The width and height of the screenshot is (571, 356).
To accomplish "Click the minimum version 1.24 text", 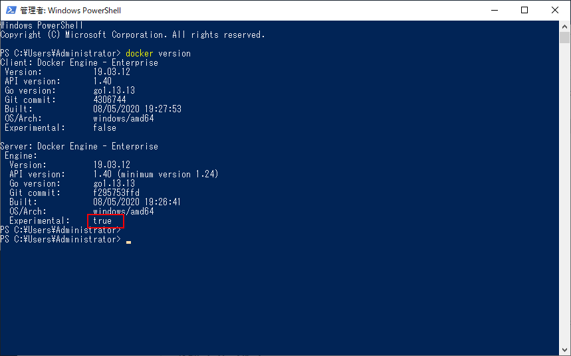I will (x=168, y=174).
